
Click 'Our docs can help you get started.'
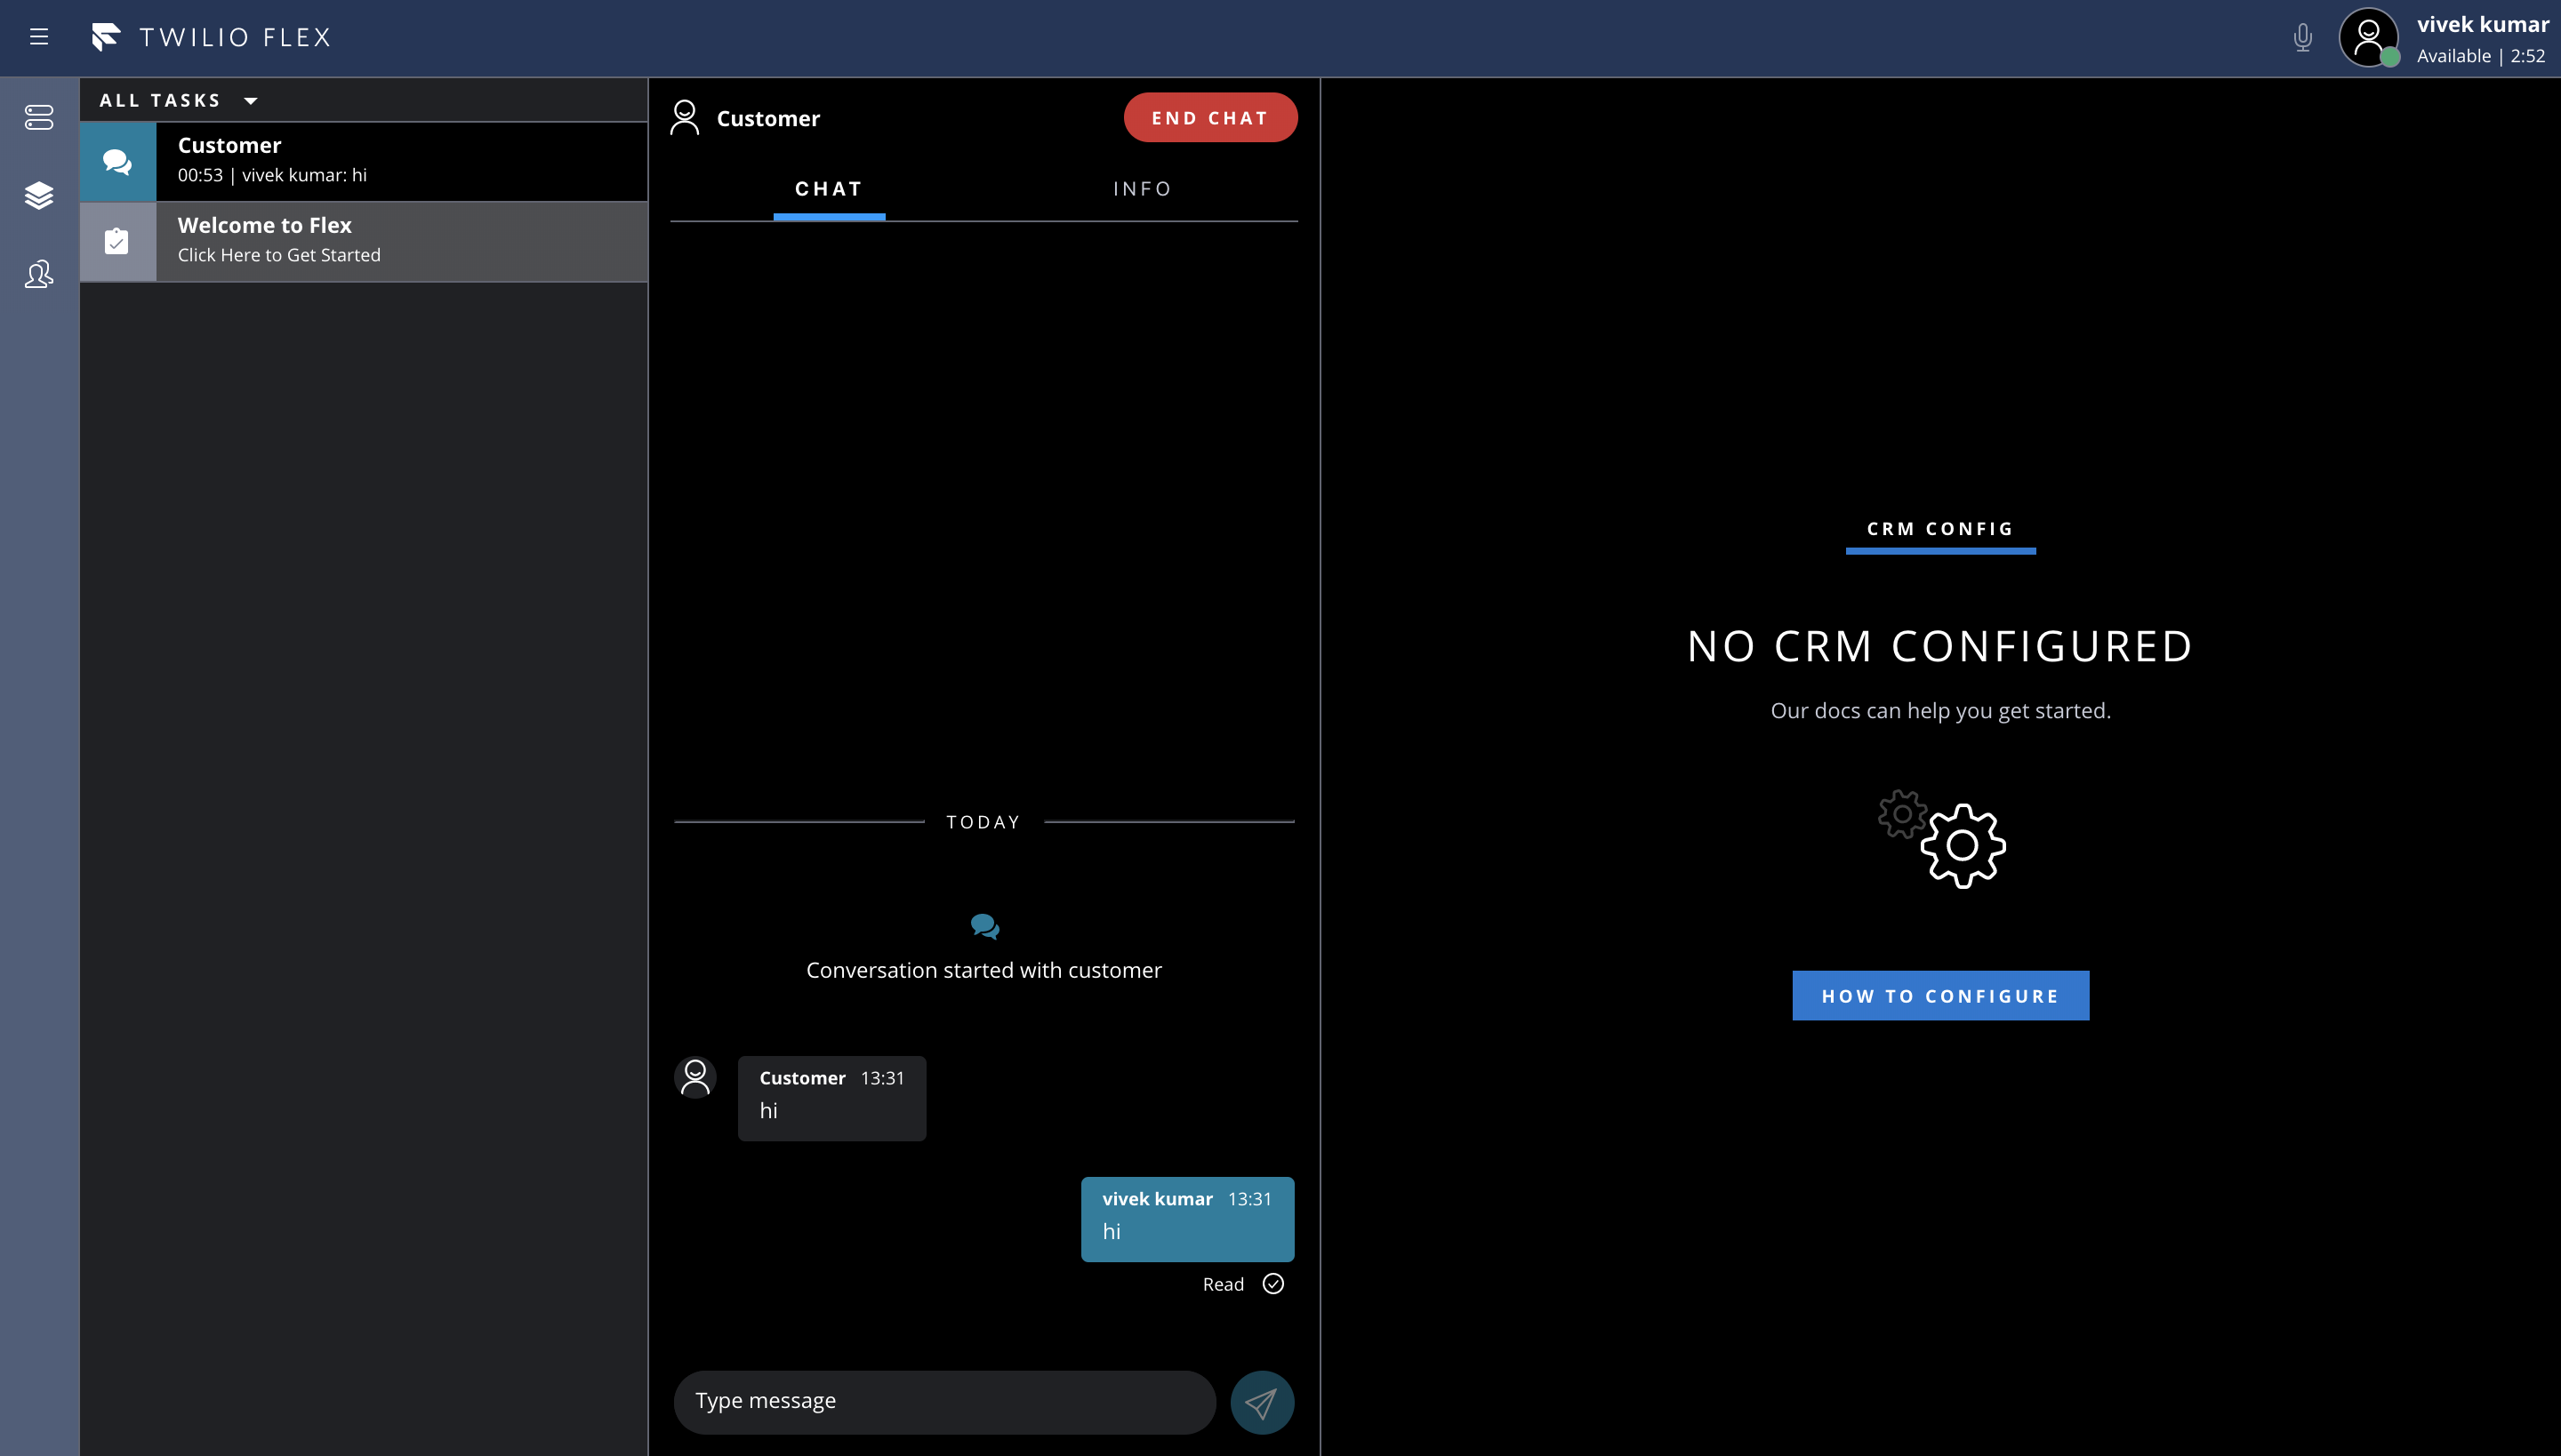tap(1940, 711)
